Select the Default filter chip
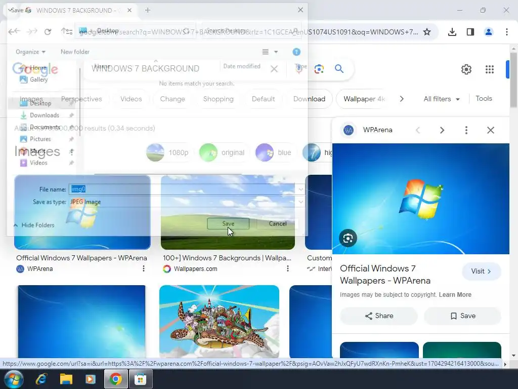 tap(263, 99)
